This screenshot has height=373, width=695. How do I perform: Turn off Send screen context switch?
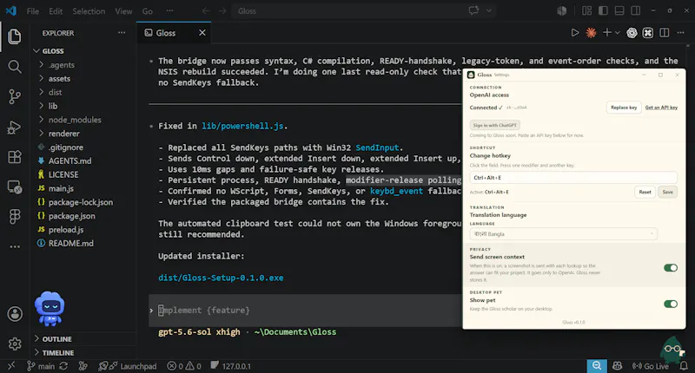click(x=670, y=268)
